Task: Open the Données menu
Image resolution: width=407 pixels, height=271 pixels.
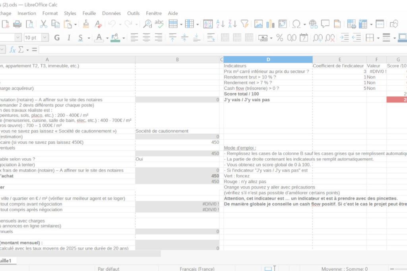Action: point(111,13)
